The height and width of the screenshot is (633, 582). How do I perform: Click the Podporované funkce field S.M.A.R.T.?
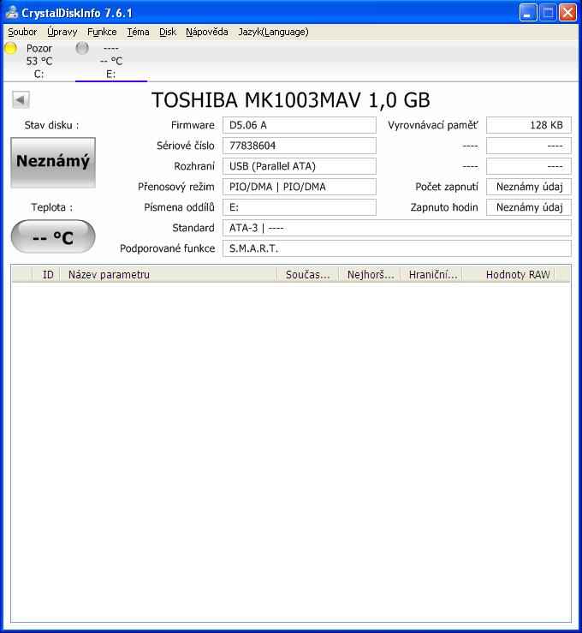tap(397, 248)
